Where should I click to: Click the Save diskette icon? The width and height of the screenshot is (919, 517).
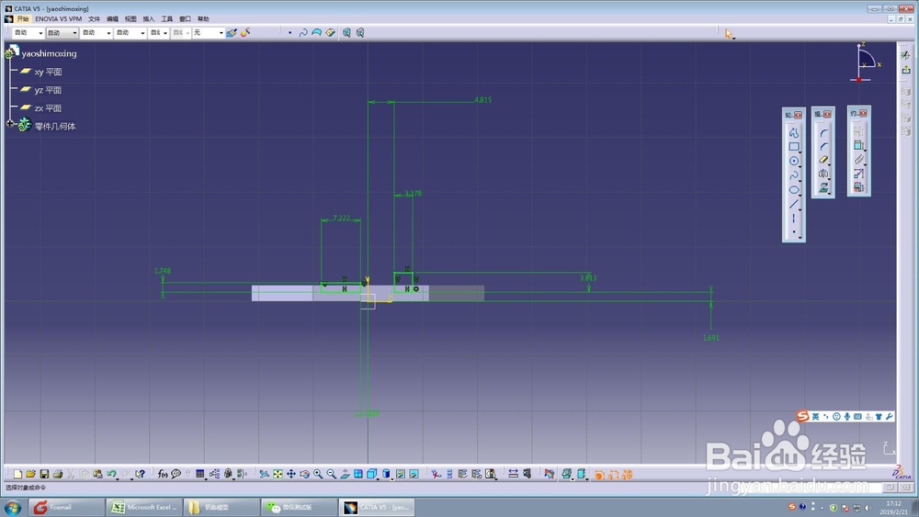click(x=44, y=474)
